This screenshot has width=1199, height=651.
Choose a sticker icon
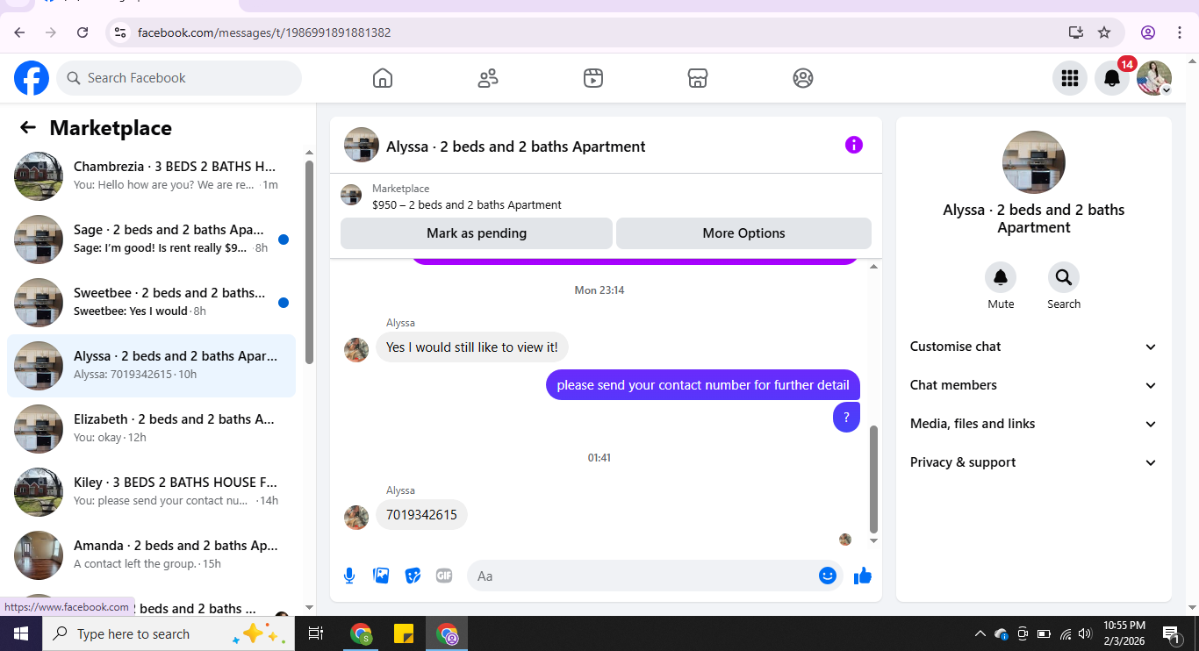pyautogui.click(x=413, y=576)
